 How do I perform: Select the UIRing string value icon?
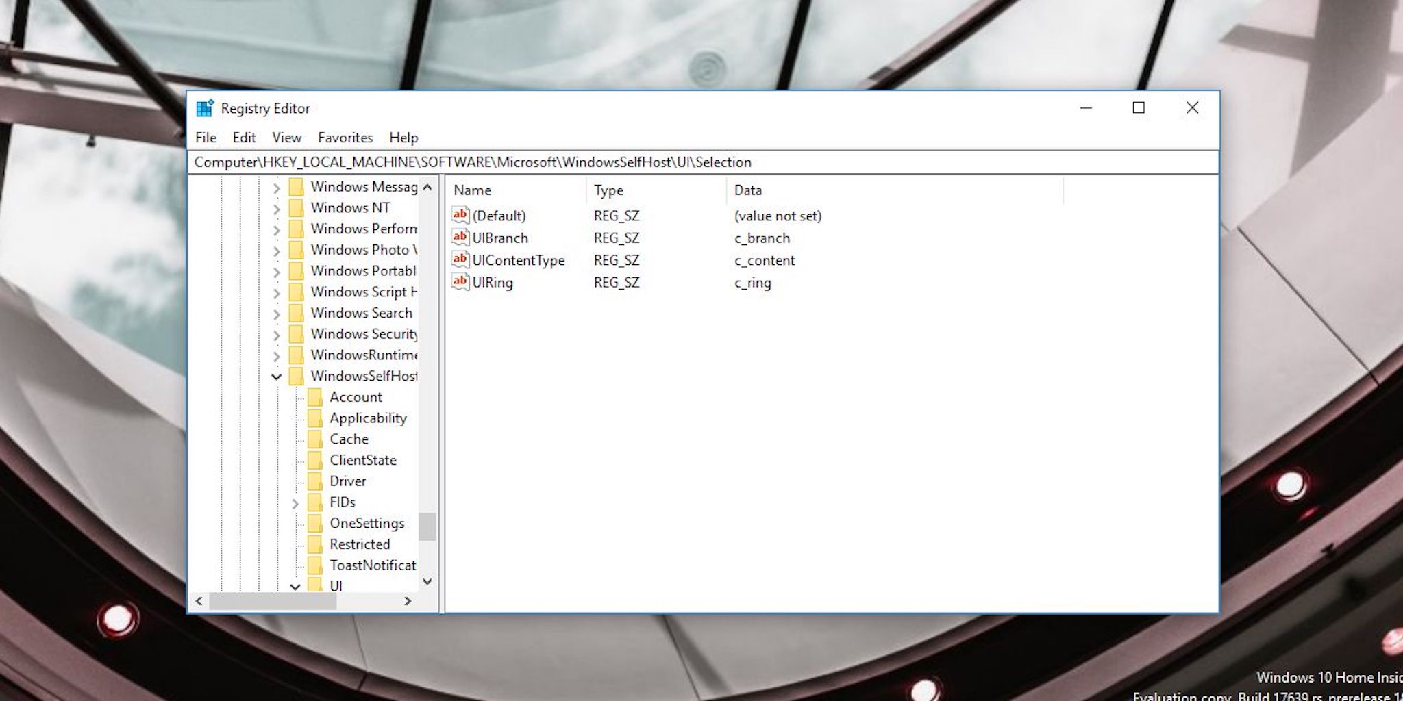tap(460, 281)
